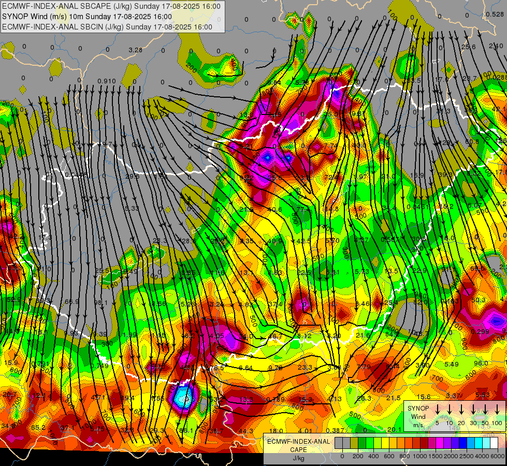Click the map value 0.387
The image size is (507, 466).
point(335,430)
